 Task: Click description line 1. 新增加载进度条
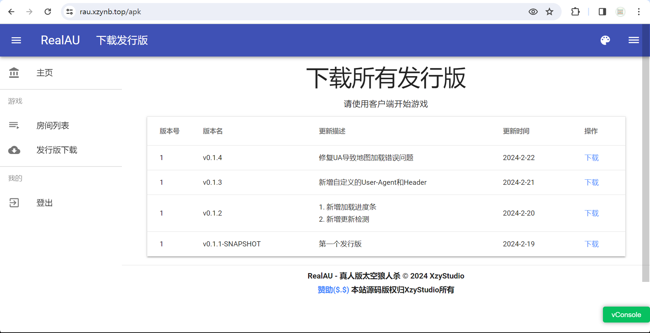tap(348, 207)
